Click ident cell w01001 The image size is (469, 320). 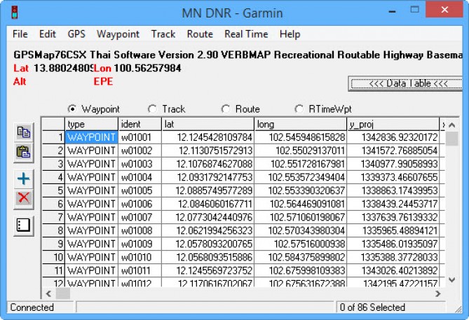(x=140, y=137)
